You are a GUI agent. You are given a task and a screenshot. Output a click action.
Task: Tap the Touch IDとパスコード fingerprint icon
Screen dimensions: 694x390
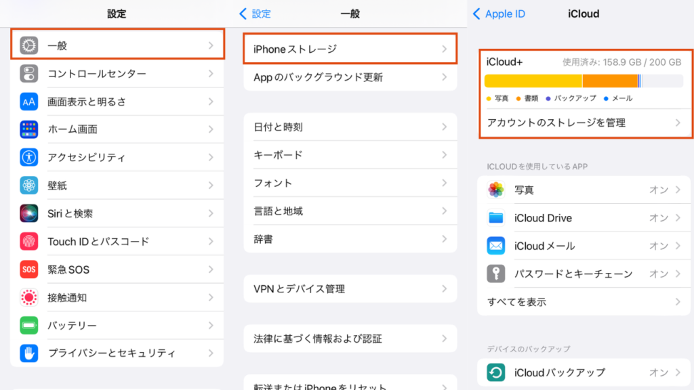[28, 242]
